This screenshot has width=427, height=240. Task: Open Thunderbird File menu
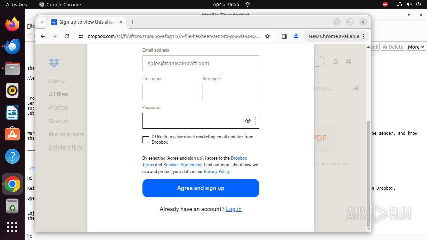tap(31, 26)
